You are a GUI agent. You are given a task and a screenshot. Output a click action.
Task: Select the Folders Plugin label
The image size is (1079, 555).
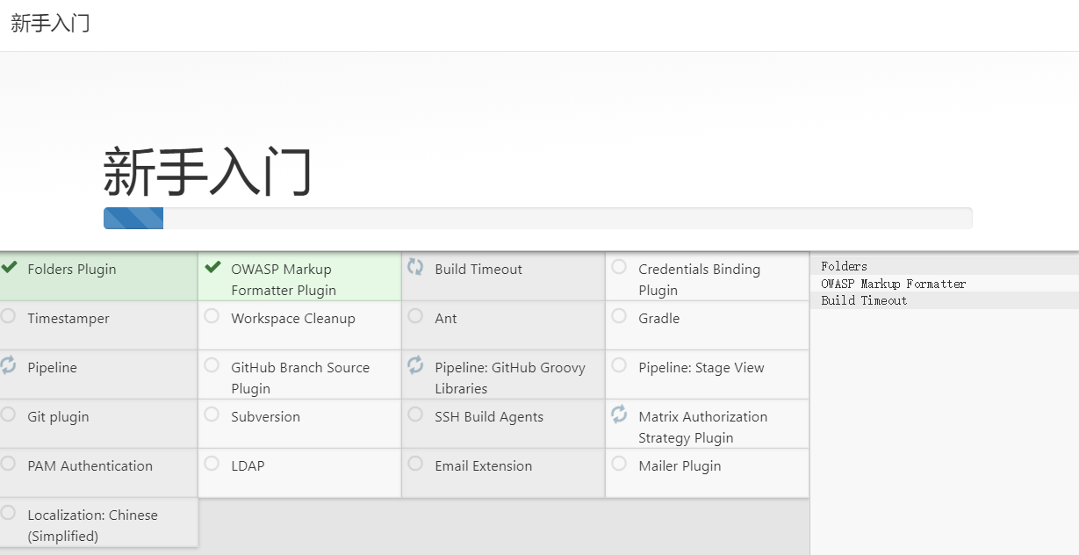click(x=72, y=270)
